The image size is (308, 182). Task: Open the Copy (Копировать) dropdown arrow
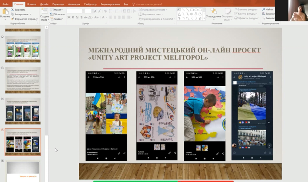(x=30, y=14)
